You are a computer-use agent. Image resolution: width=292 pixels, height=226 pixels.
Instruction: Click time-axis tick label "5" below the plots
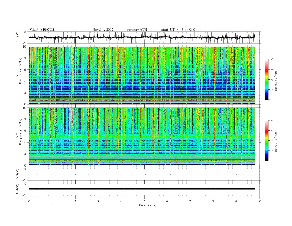point(144,201)
